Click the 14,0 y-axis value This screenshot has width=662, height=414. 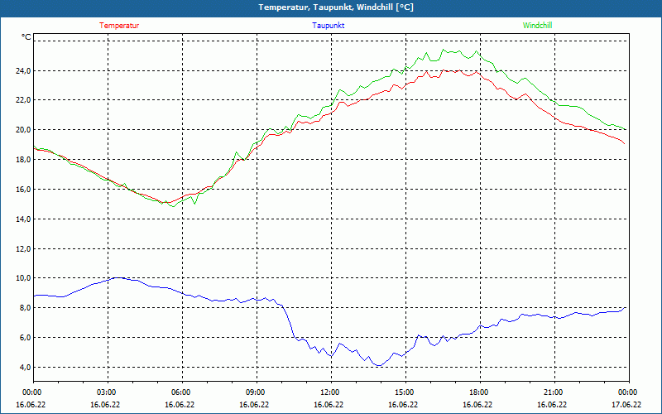[23, 219]
